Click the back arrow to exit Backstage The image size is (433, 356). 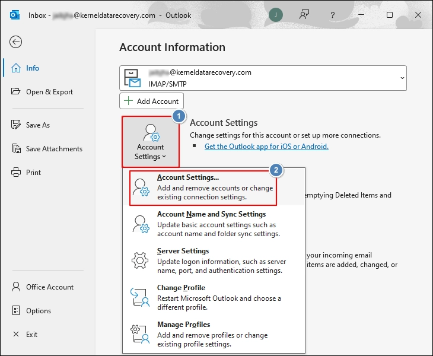[16, 42]
